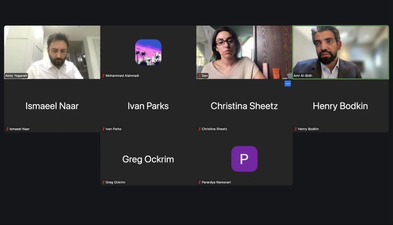
Task: Click muted microphone icon next to Ismaeel Naar label
Action: point(7,129)
